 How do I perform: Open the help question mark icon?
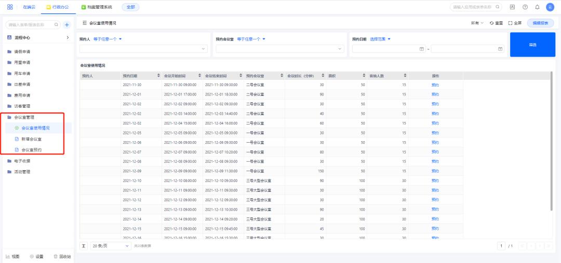[526, 7]
